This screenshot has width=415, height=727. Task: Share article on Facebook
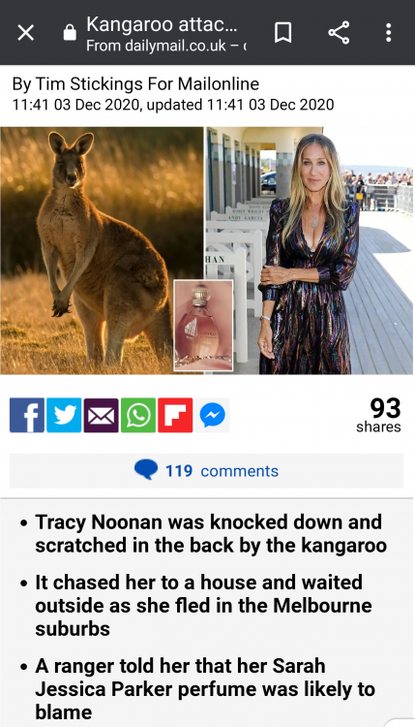[27, 415]
